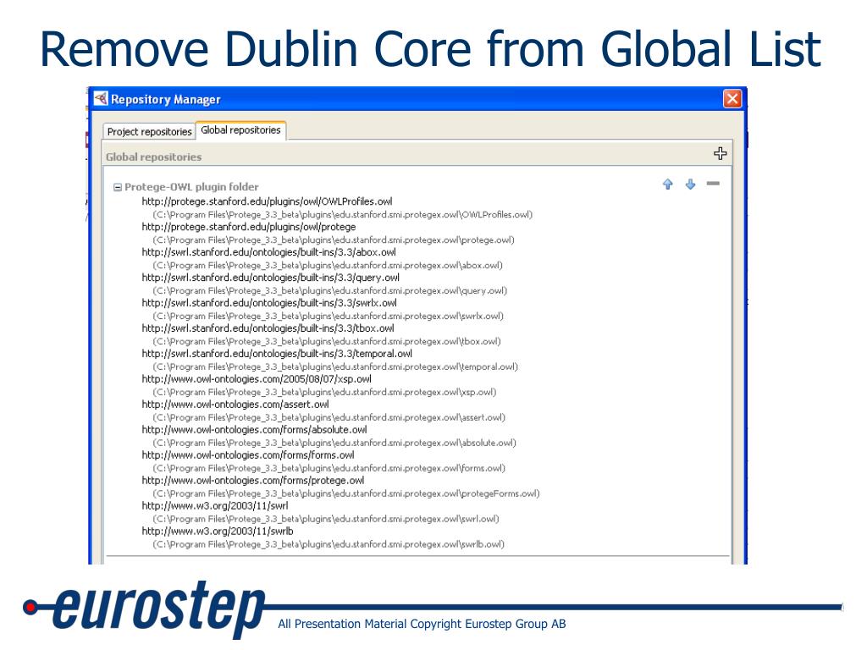
Task: Click the local path ending absolute.owl)
Action: pos(334,443)
